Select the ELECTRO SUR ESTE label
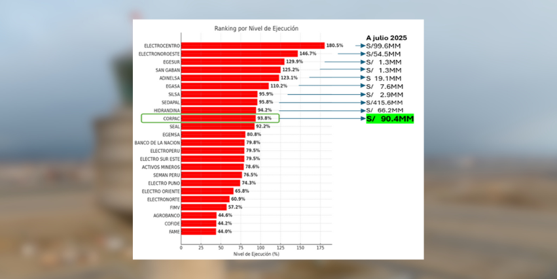557x279 pixels. (160, 159)
